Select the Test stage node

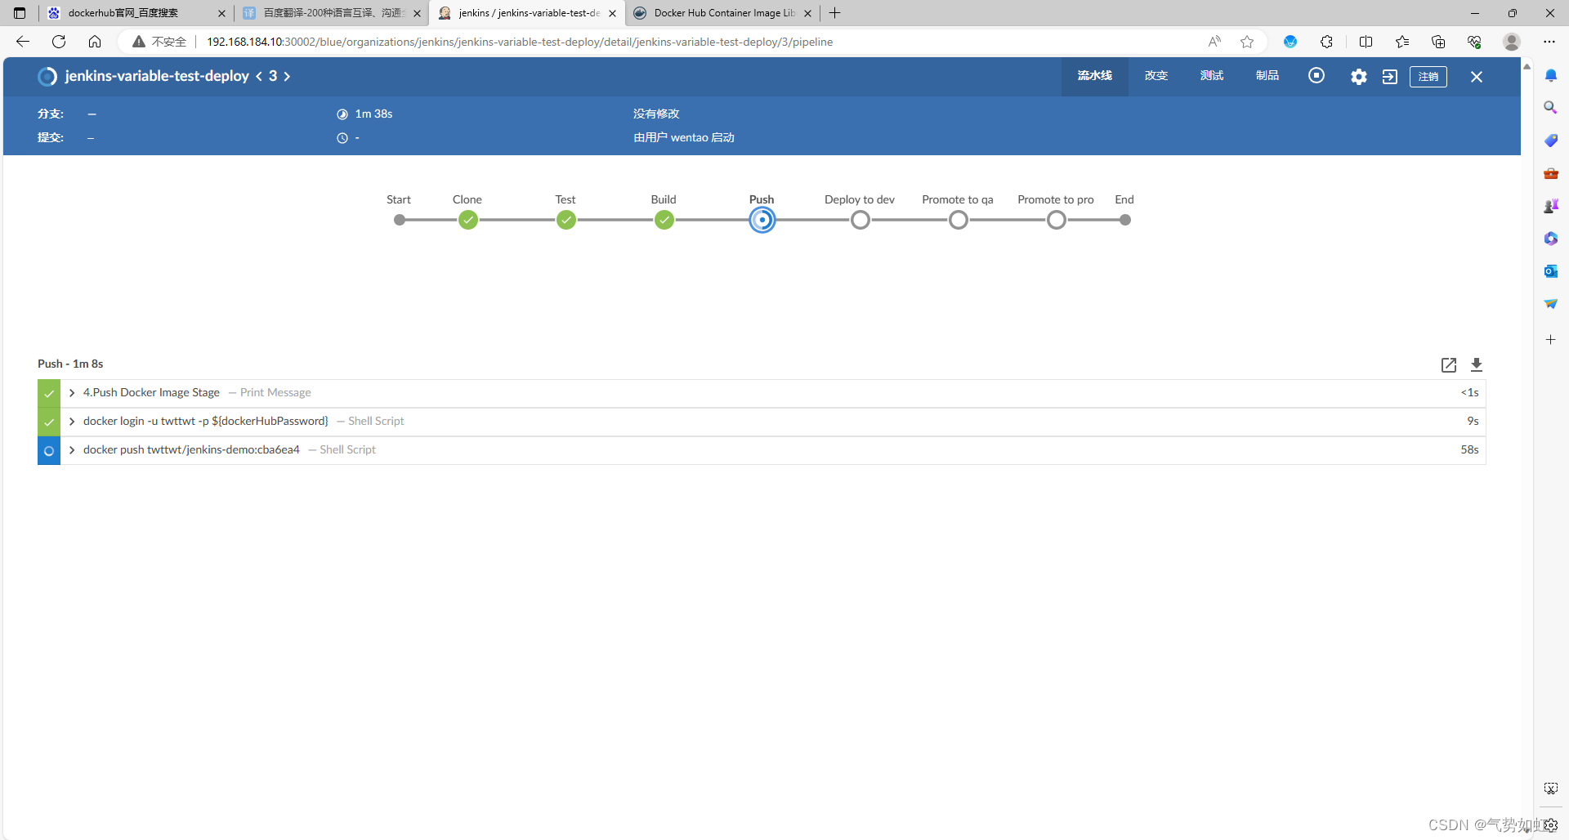(565, 220)
